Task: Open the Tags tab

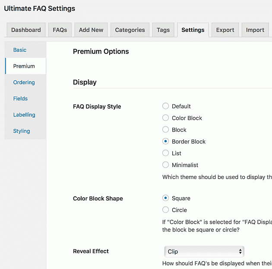Action: (x=163, y=30)
